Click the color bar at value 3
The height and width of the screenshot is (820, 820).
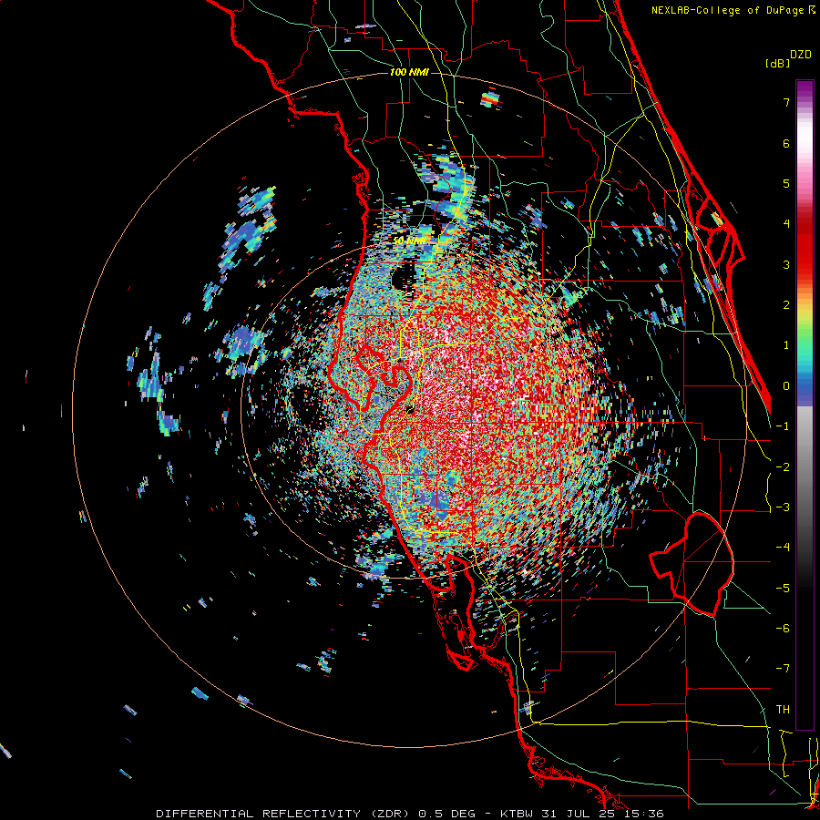(x=805, y=264)
